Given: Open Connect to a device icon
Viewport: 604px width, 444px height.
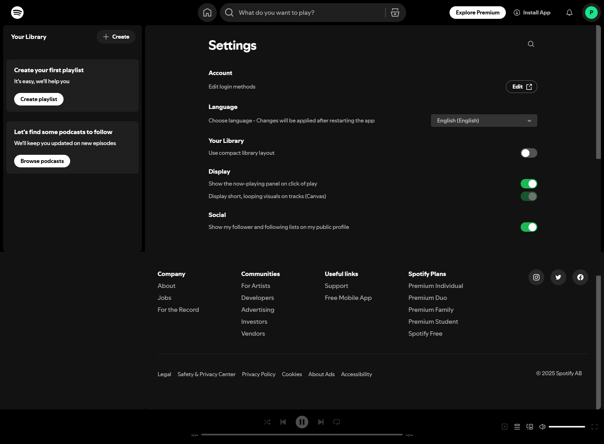Looking at the screenshot, I should click(530, 427).
